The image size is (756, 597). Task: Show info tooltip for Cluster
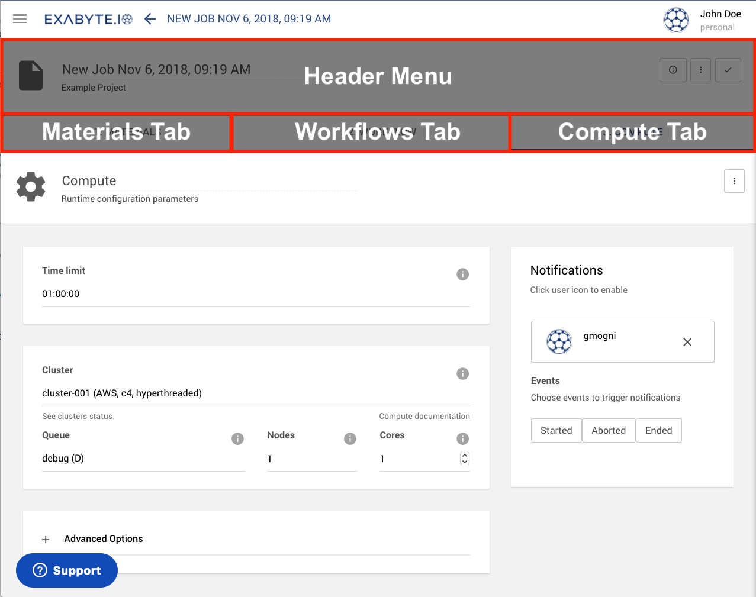[462, 374]
